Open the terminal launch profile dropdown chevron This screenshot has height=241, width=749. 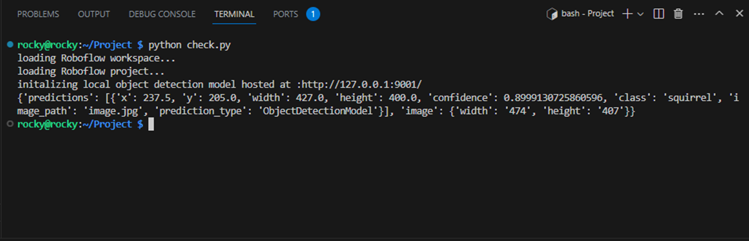click(x=640, y=14)
